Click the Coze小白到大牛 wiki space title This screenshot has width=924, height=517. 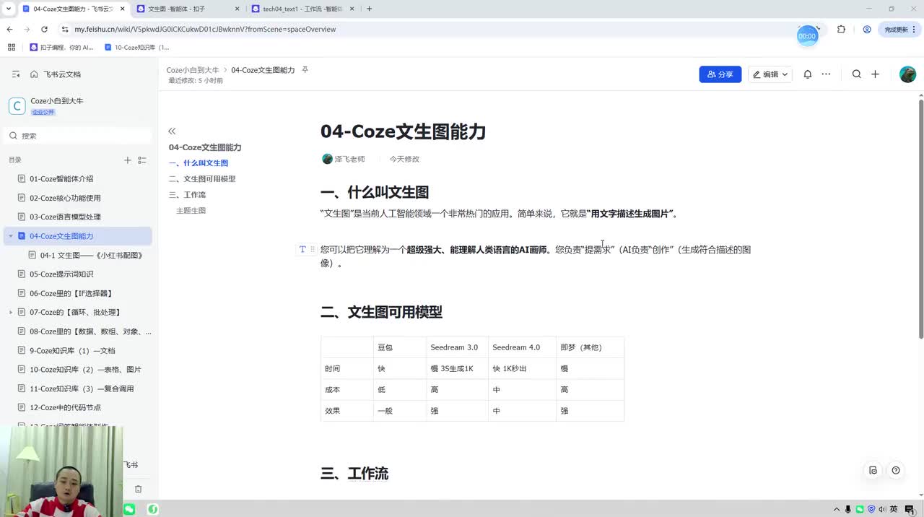pos(57,101)
